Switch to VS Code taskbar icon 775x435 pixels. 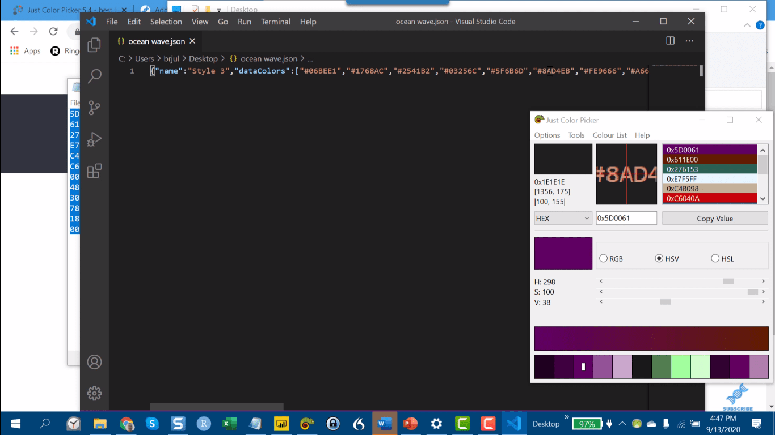tap(514, 424)
